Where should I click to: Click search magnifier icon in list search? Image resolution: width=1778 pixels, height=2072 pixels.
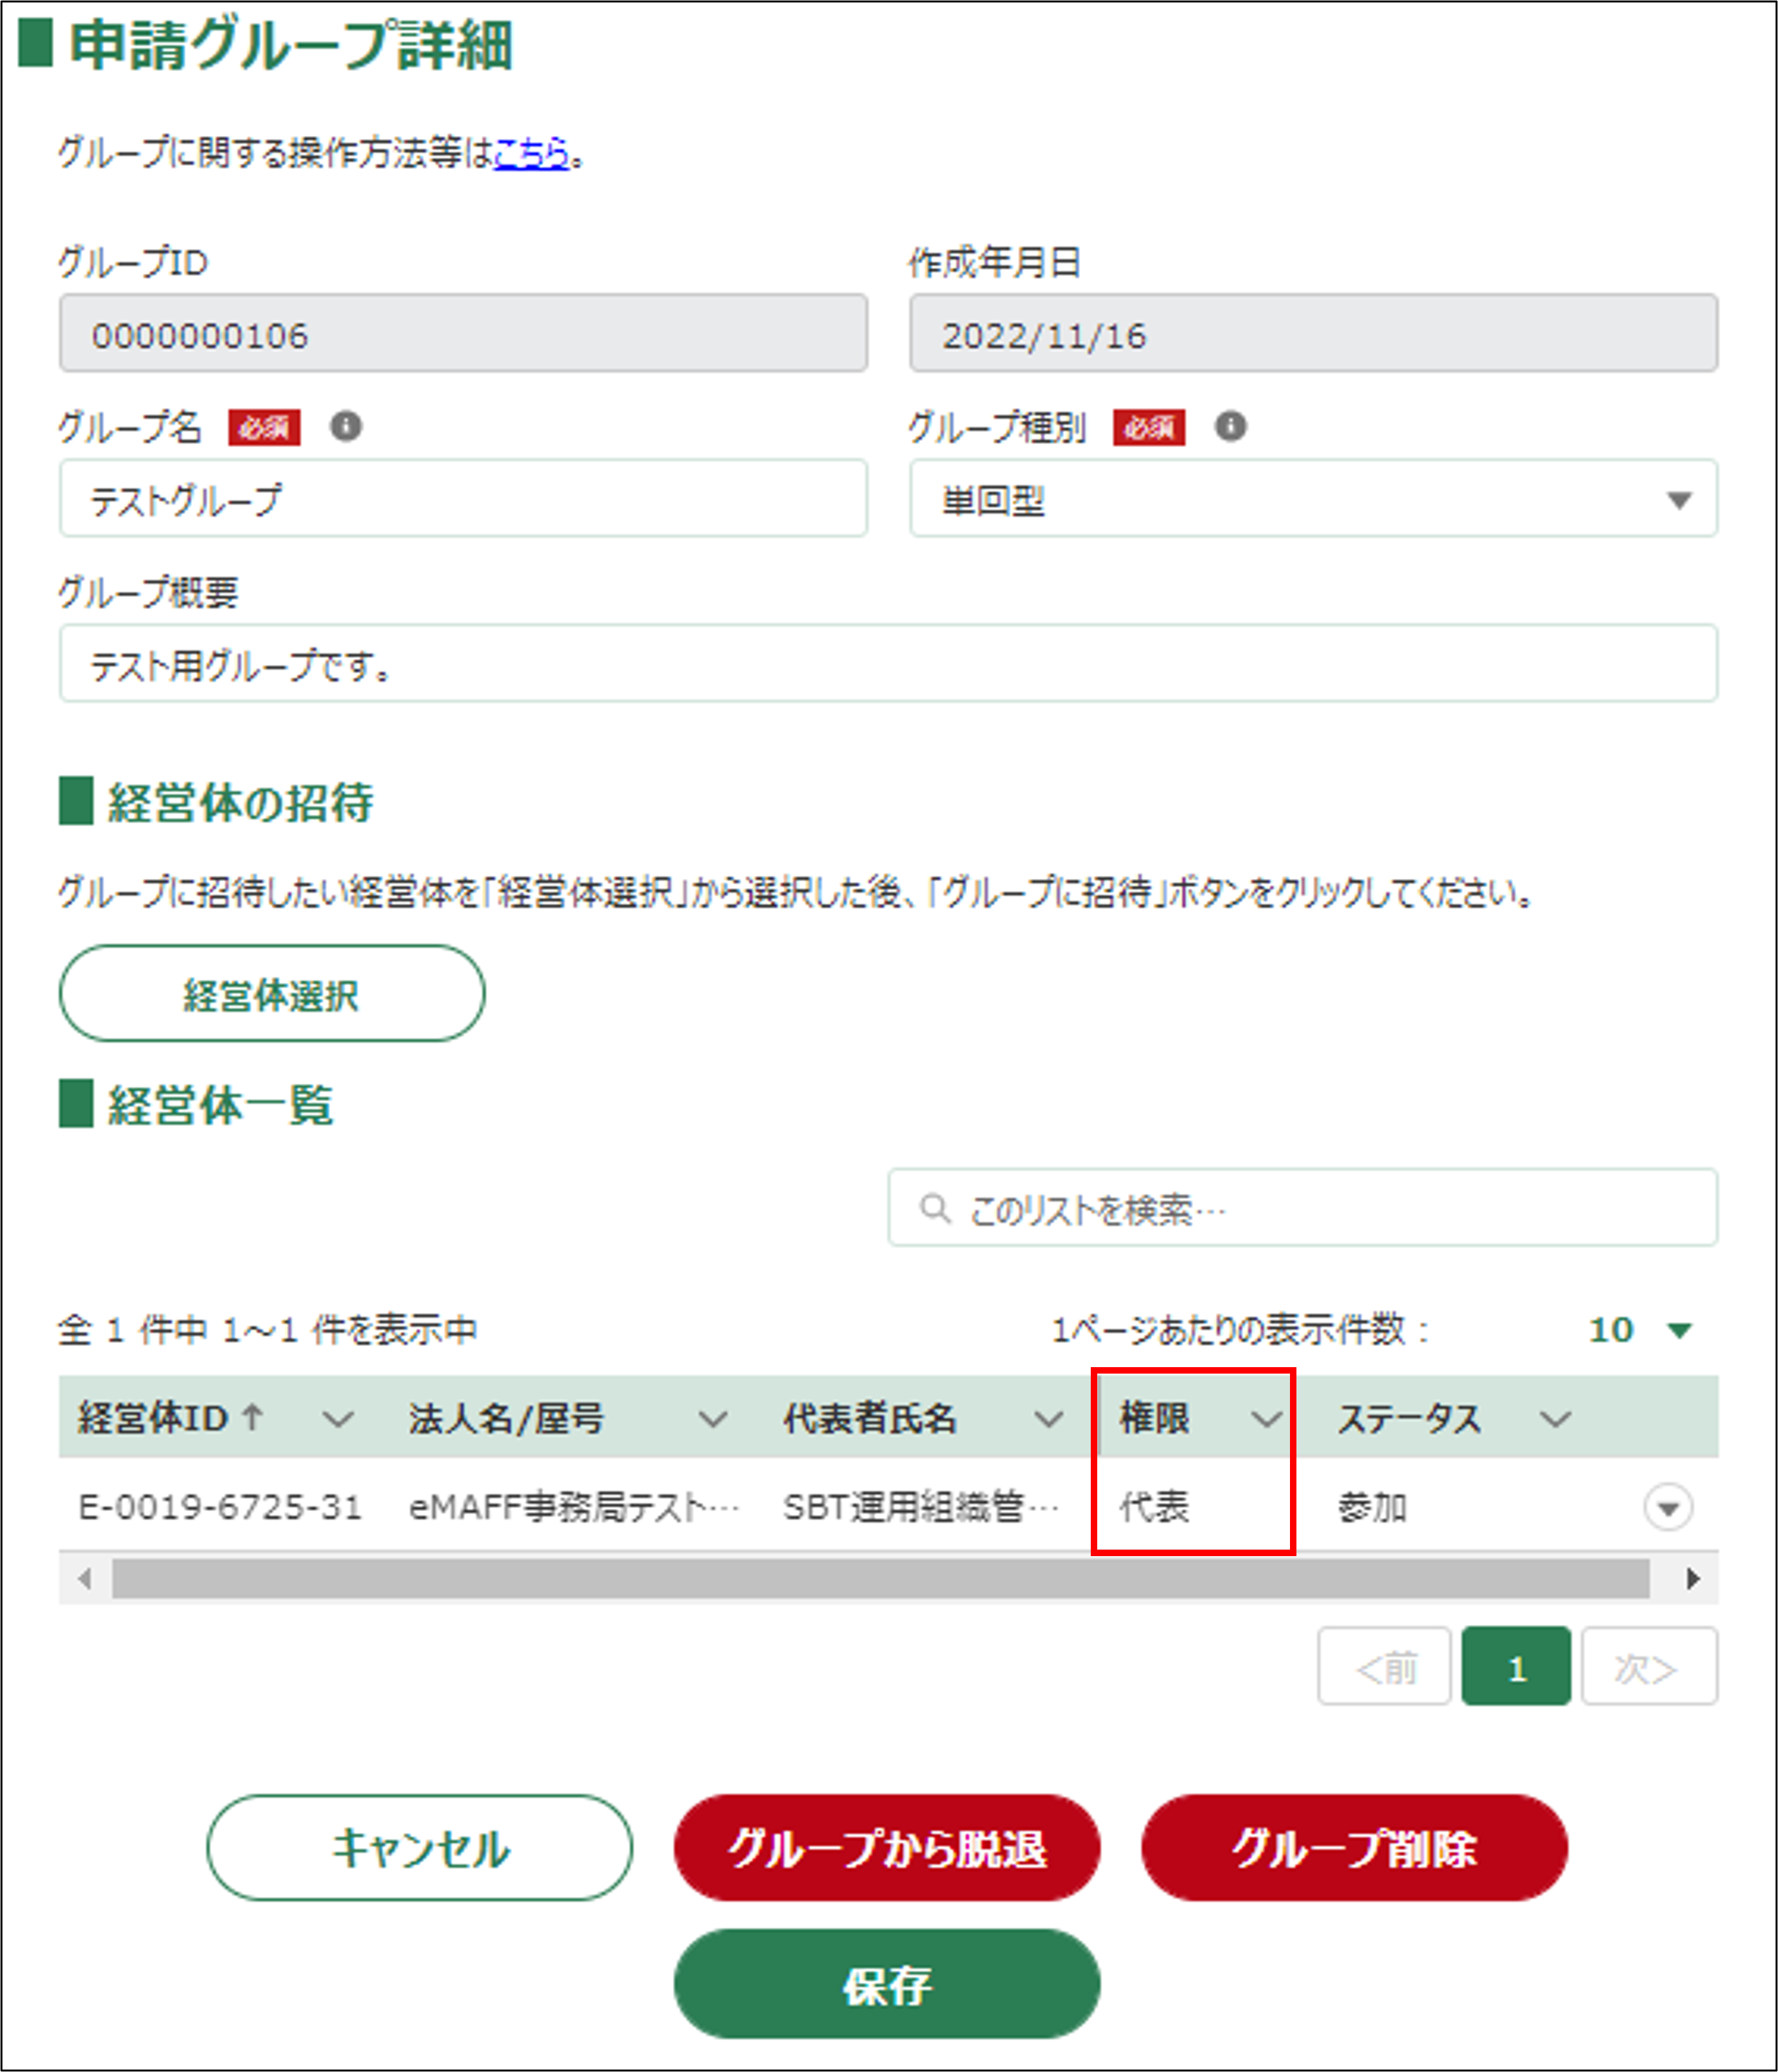[935, 1208]
